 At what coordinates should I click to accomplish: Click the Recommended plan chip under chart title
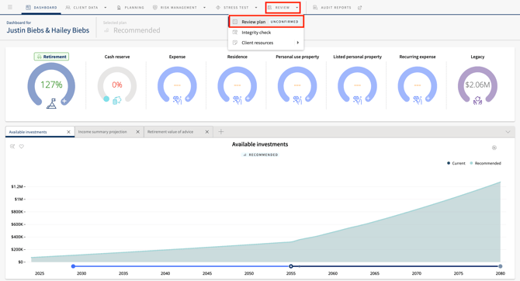point(260,154)
